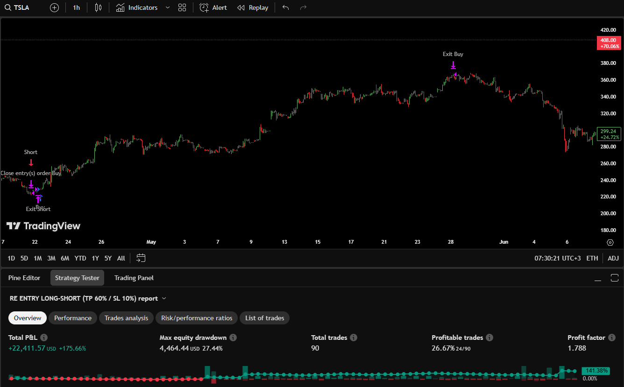Click the undo arrow icon
The width and height of the screenshot is (624, 387).
point(286,7)
